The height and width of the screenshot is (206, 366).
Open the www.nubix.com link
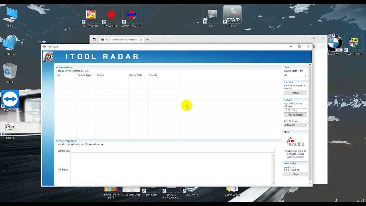coord(295,157)
